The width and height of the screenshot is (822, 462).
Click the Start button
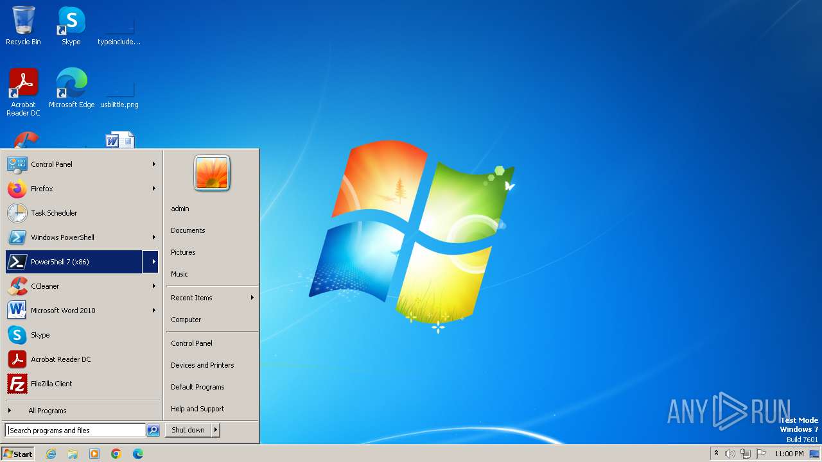pos(18,454)
